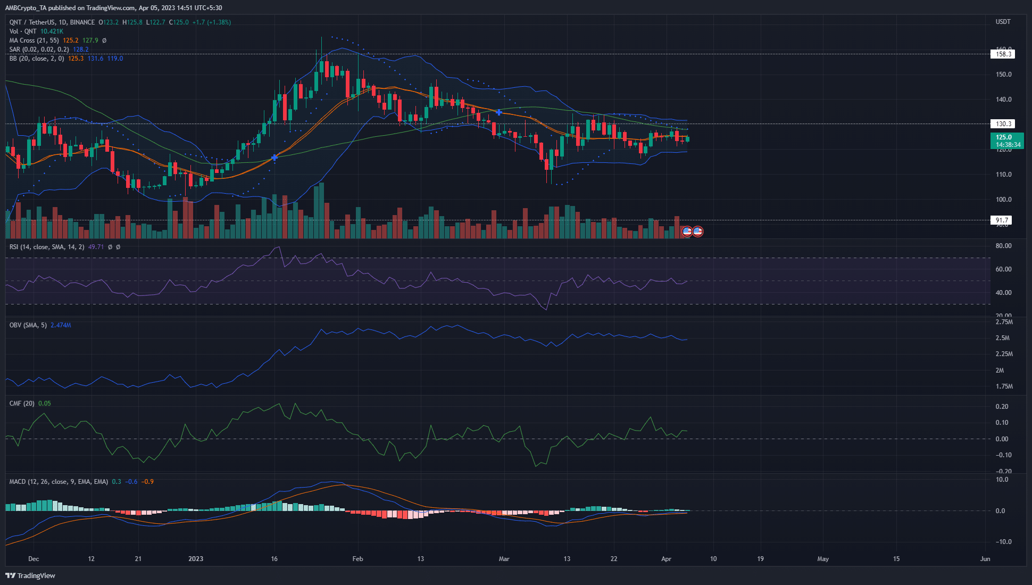
Task: Click the Apr label on time axis
Action: click(666, 559)
